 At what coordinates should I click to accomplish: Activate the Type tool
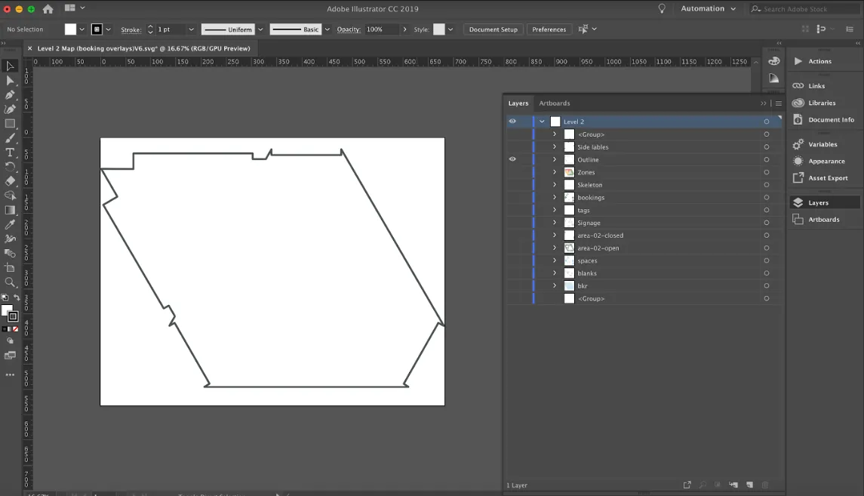coord(10,152)
